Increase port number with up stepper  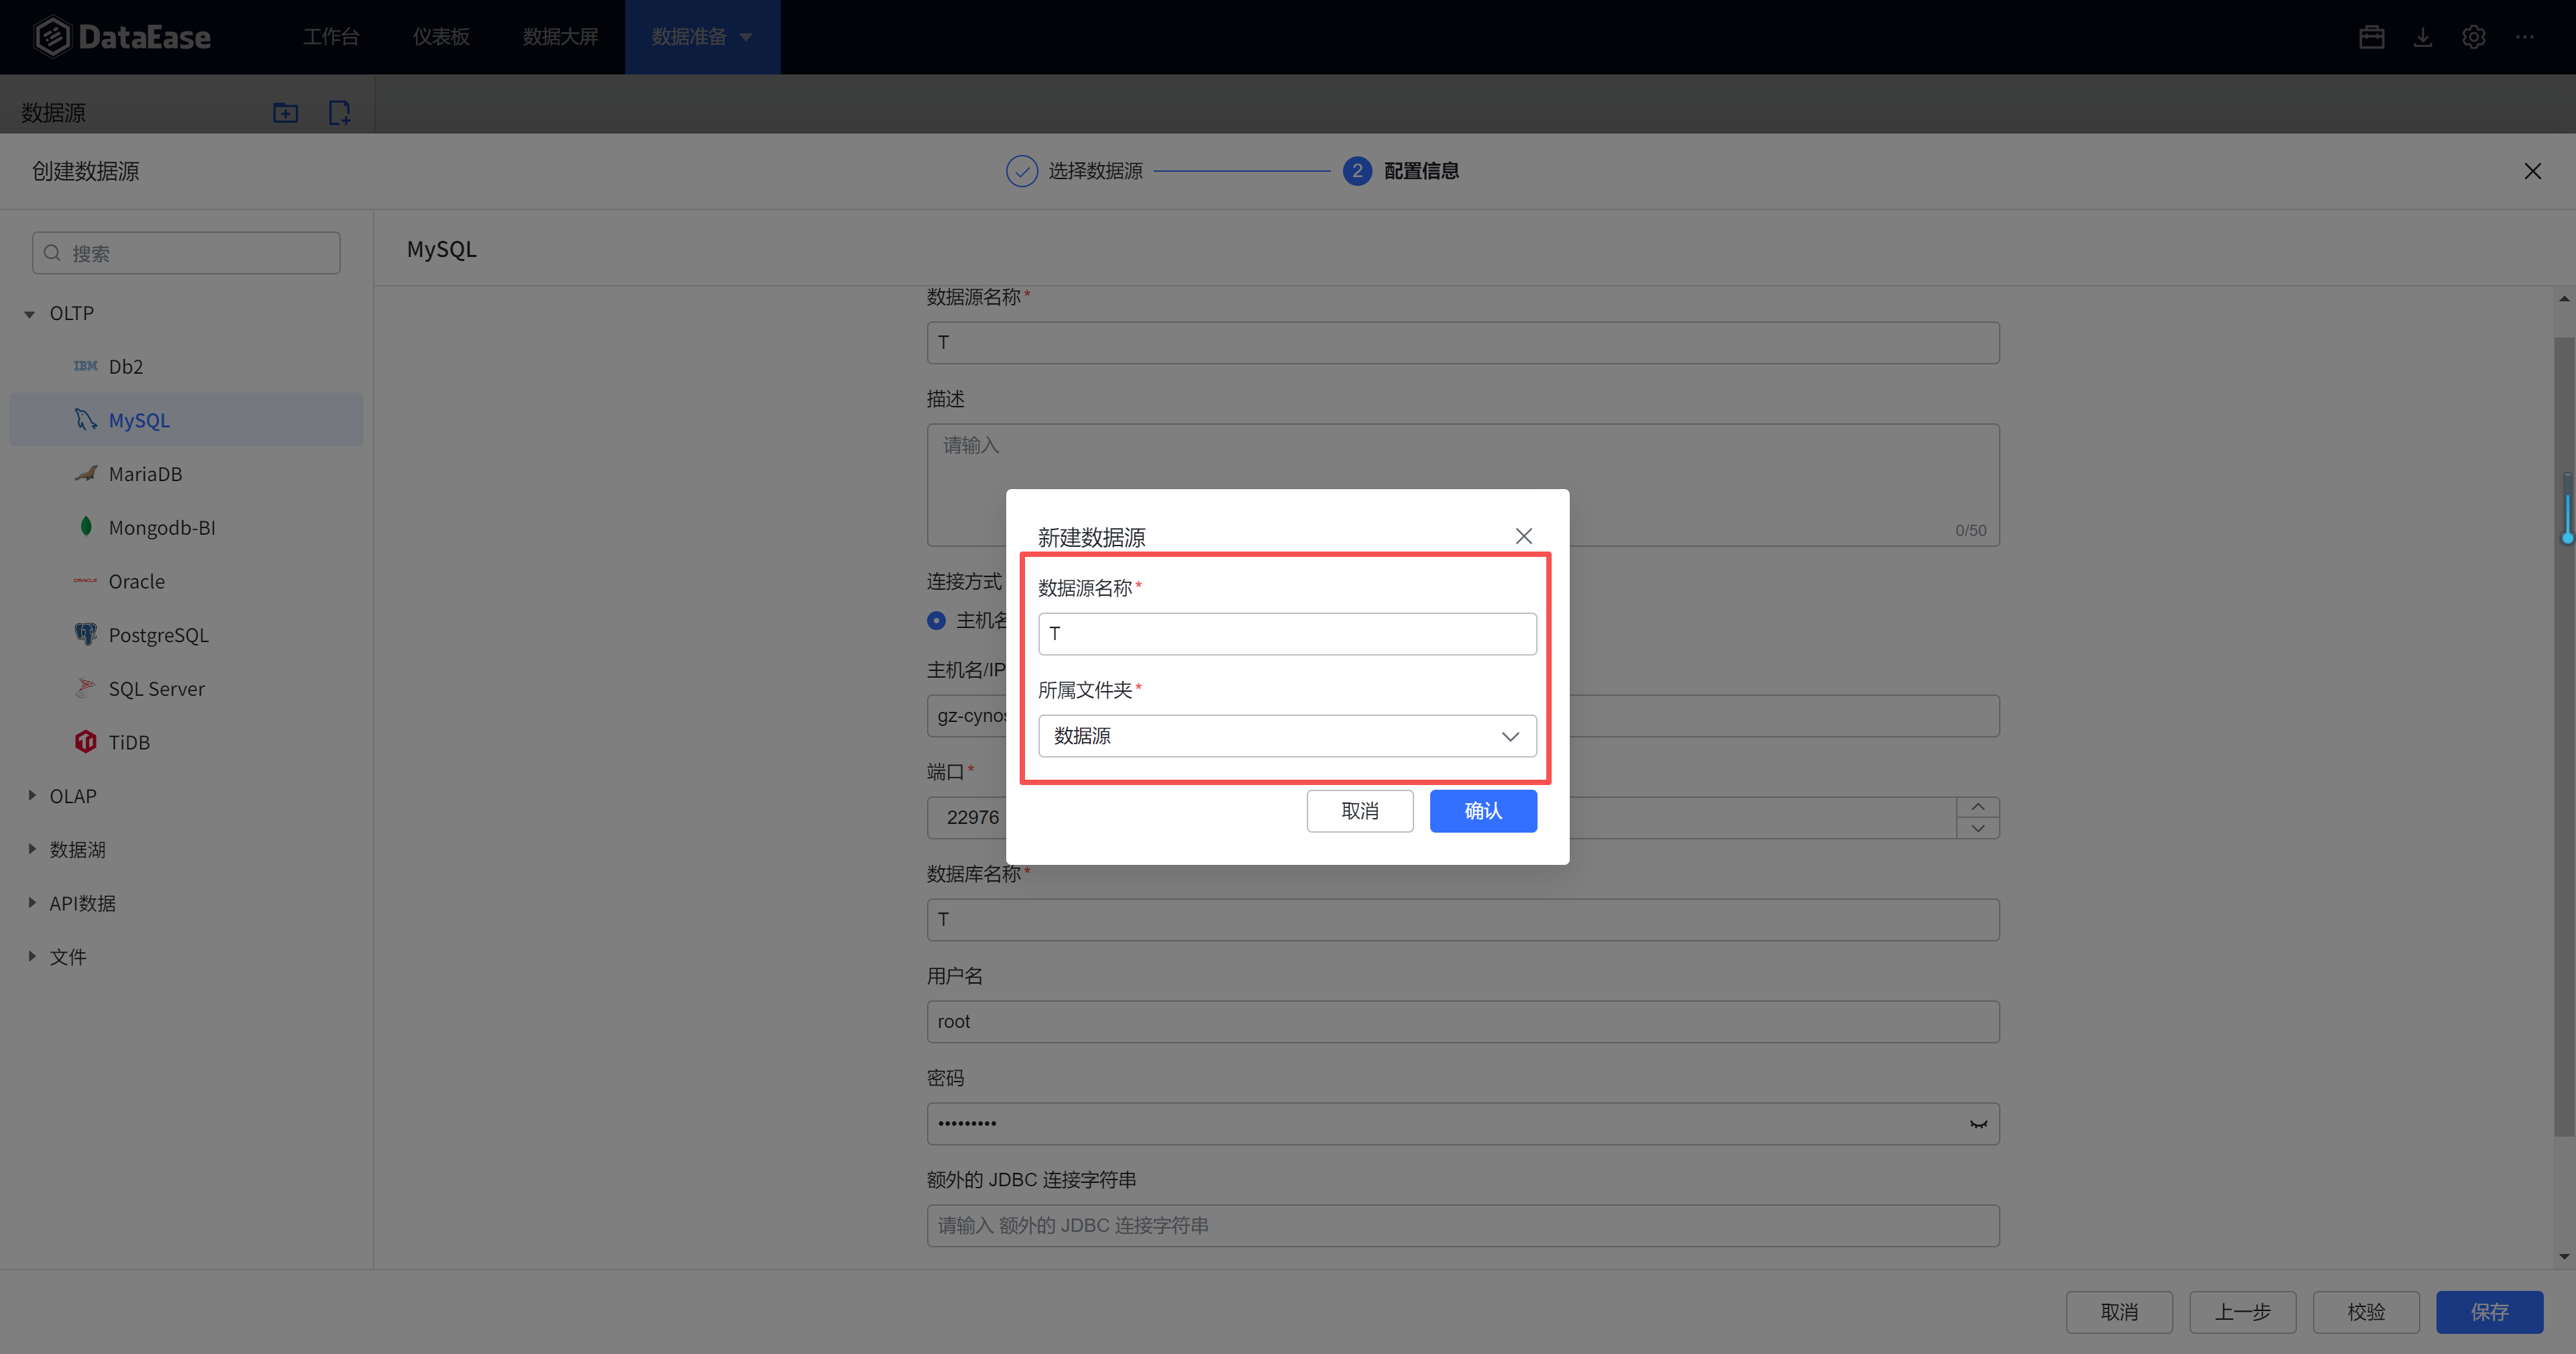pyautogui.click(x=1977, y=807)
